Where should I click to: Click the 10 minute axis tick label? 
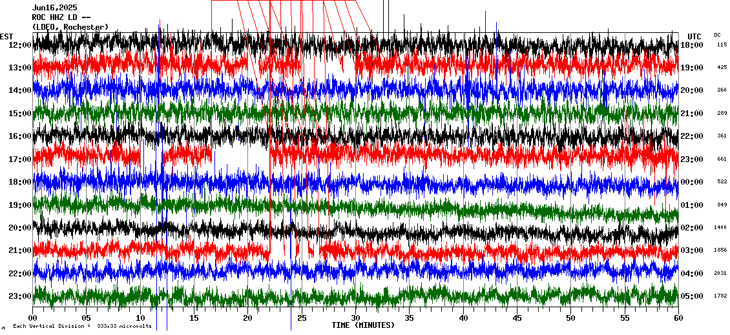coord(140,318)
